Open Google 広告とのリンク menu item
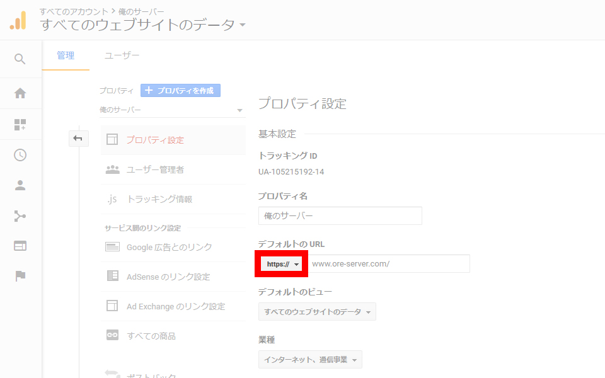Image resolution: width=605 pixels, height=378 pixels. pos(173,247)
